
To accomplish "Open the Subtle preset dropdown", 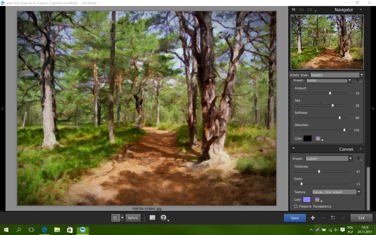I will [329, 80].
